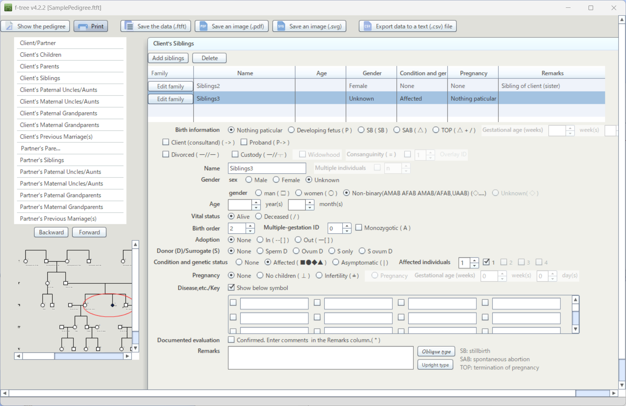The height and width of the screenshot is (406, 626).
Task: Open the pedigree view using the pencil icon
Action: [x=9, y=26]
